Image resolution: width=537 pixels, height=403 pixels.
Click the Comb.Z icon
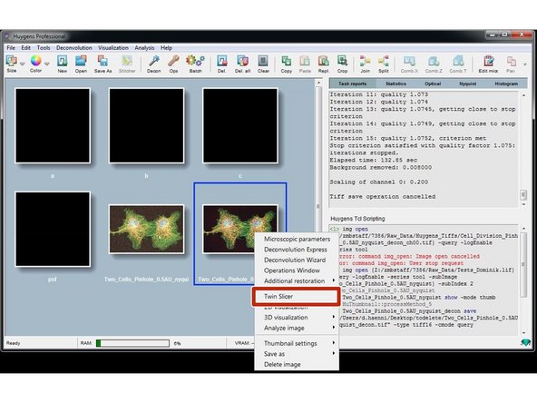(434, 64)
